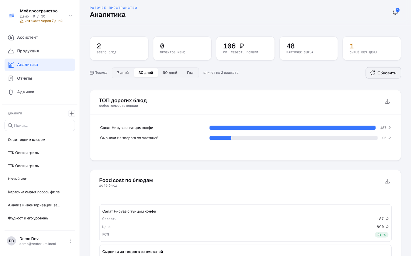411x256 pixels.
Task: Create a new dialog with plus button
Action: pyautogui.click(x=72, y=114)
